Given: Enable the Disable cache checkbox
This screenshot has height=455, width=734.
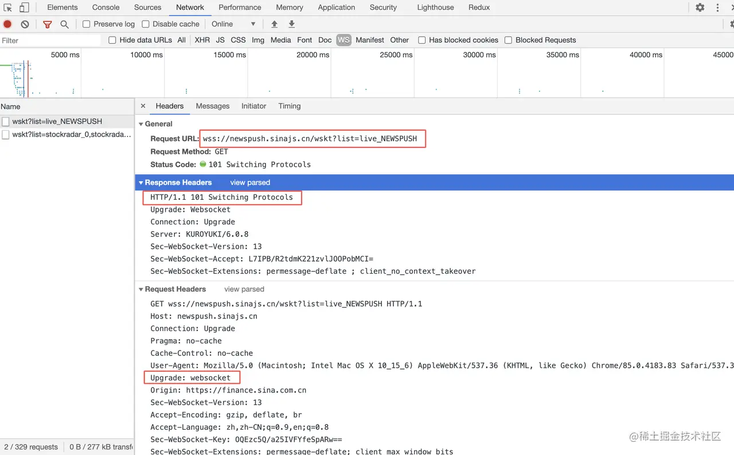Looking at the screenshot, I should tap(146, 24).
